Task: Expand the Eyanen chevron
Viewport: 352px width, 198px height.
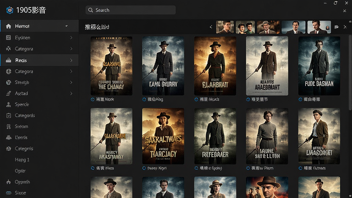Action: point(71,38)
